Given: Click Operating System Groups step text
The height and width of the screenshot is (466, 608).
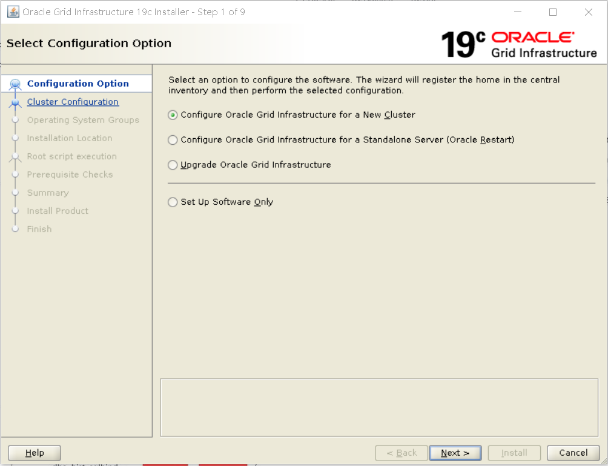Looking at the screenshot, I should [83, 120].
